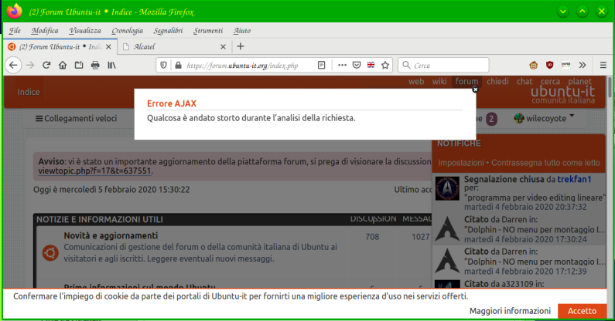Screen dimensions: 615x321
Task: Switch to the Alcatel tab
Action: tap(175, 47)
